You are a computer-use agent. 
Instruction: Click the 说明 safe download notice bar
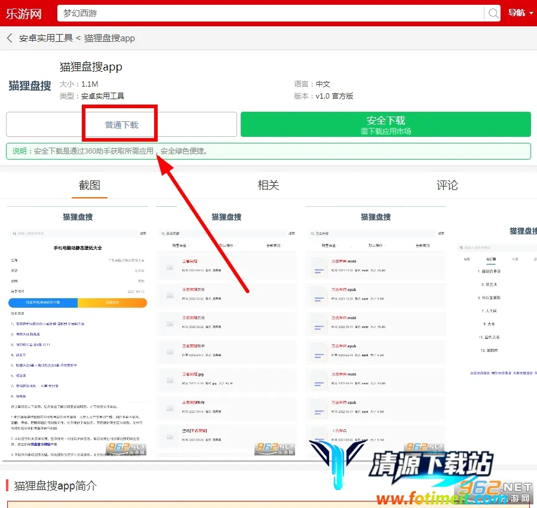click(268, 151)
